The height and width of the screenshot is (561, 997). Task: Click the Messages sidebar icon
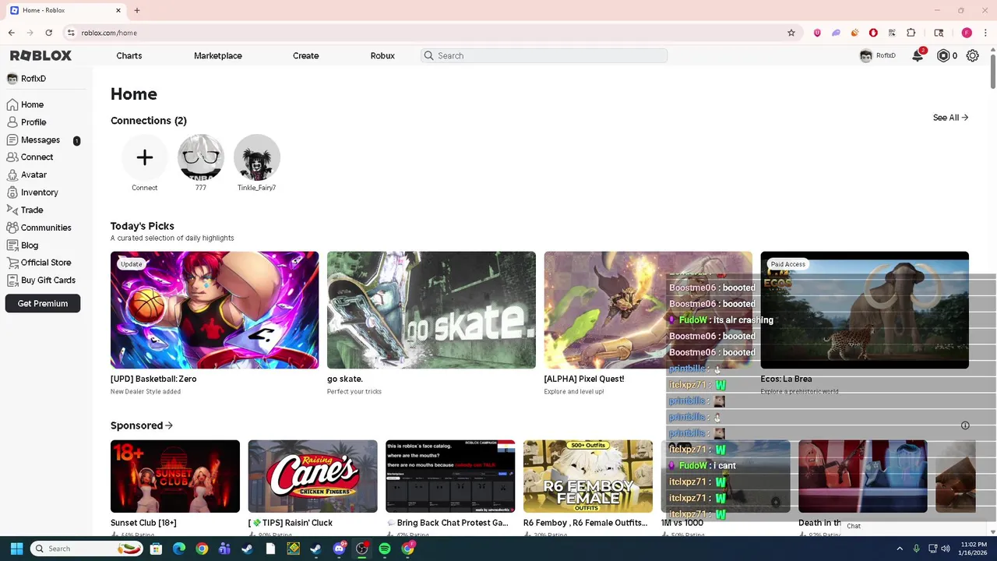[12, 139]
